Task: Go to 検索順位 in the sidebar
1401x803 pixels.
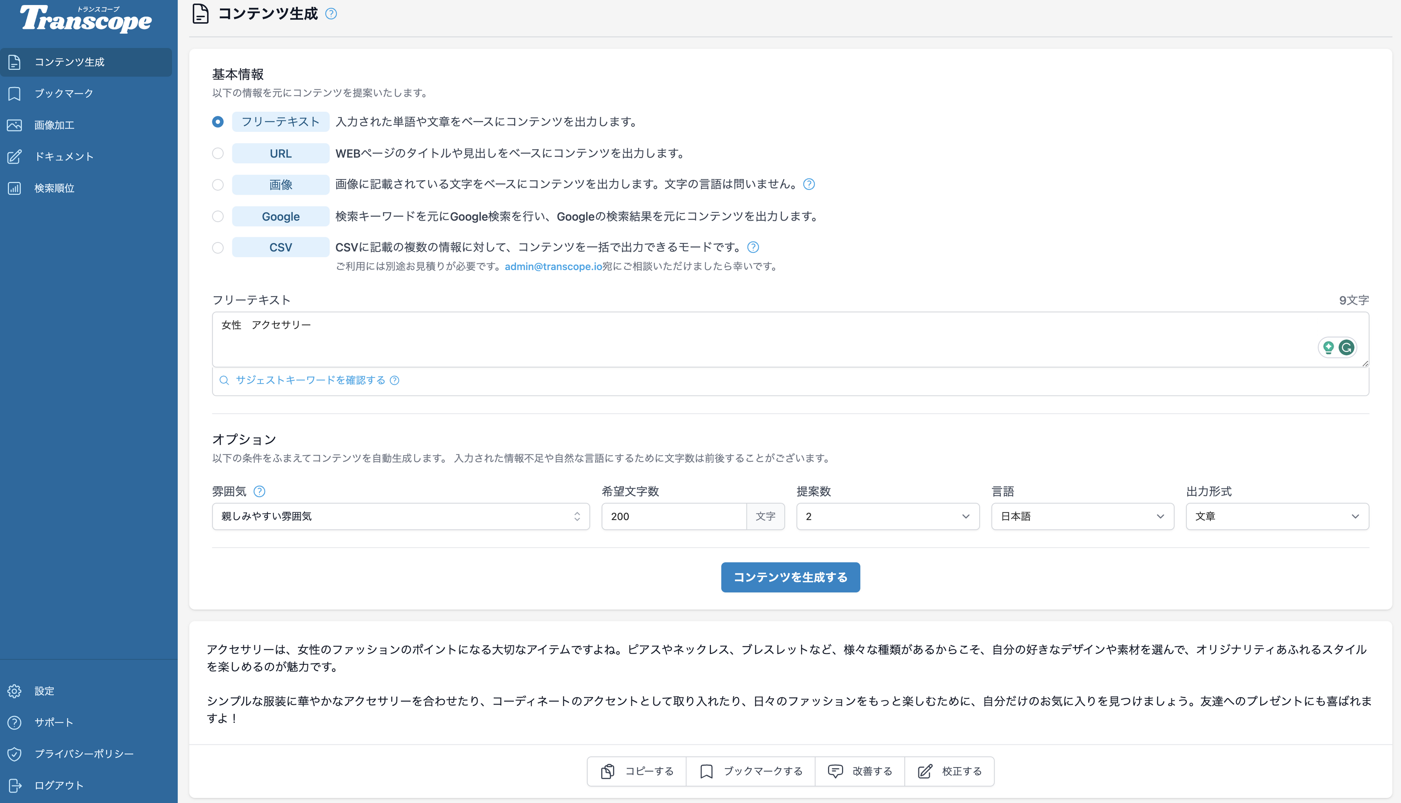Action: point(54,189)
